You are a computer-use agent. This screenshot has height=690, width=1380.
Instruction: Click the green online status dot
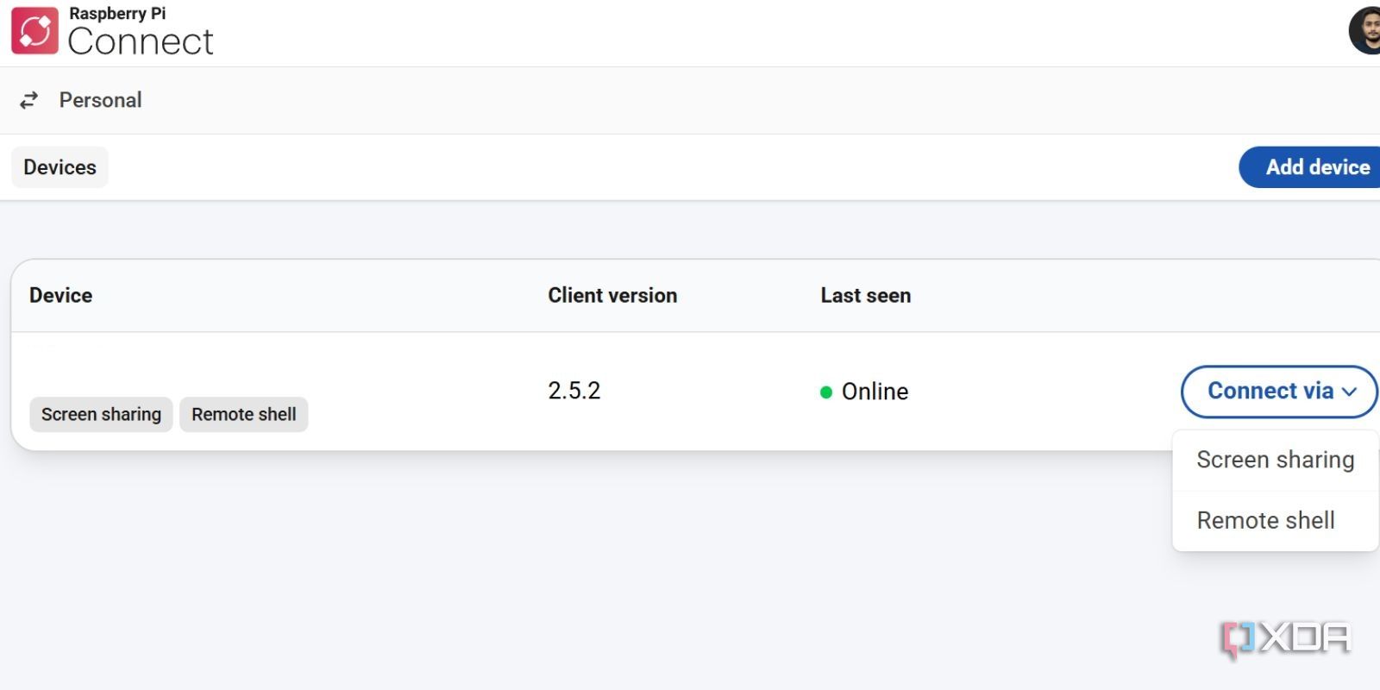click(826, 392)
